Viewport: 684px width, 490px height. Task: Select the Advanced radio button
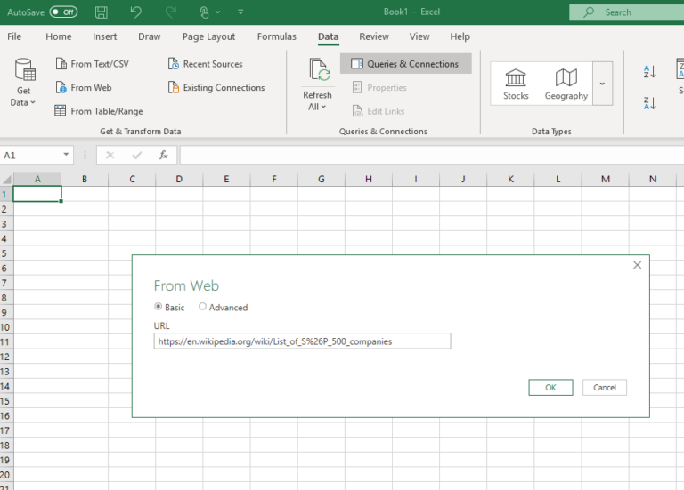coord(203,307)
